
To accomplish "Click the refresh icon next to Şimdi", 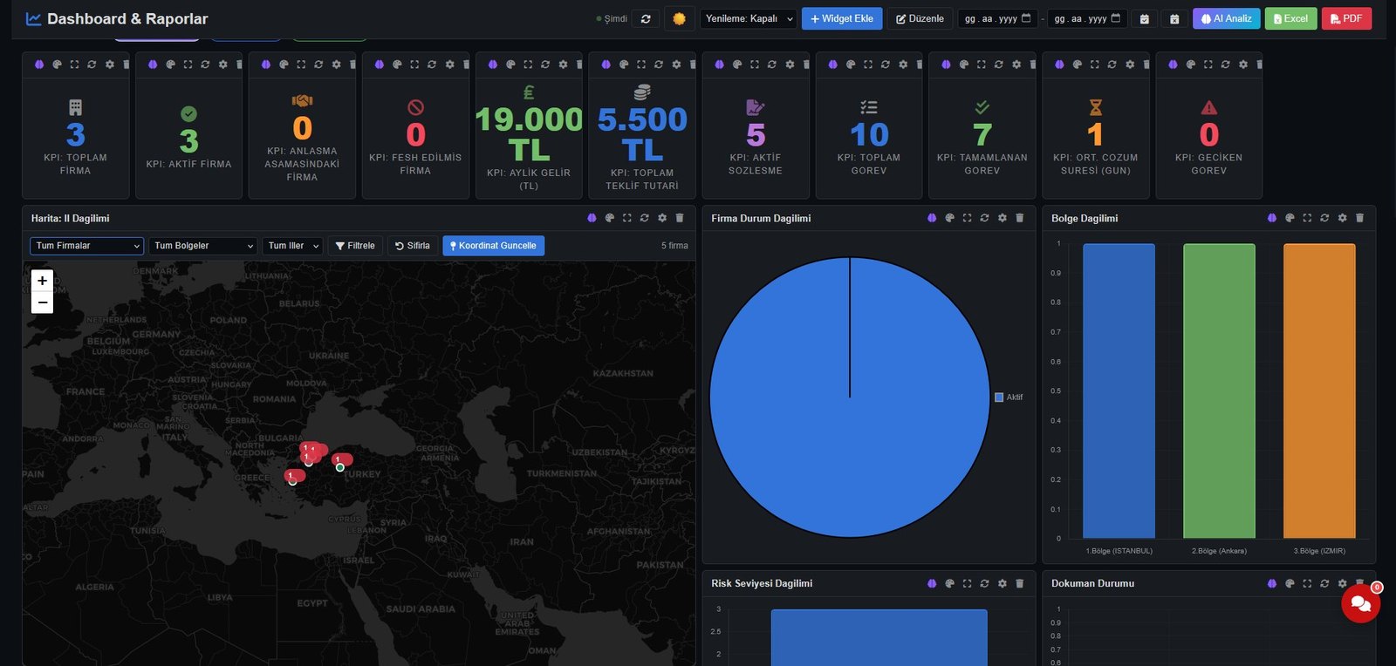I will pos(646,18).
